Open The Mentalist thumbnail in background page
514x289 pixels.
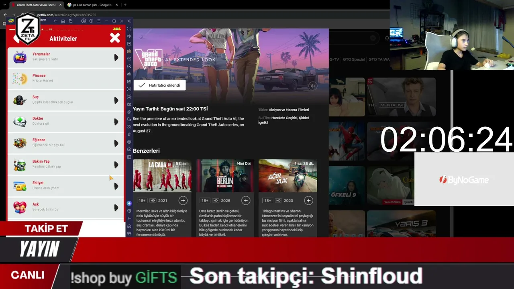pos(401,97)
